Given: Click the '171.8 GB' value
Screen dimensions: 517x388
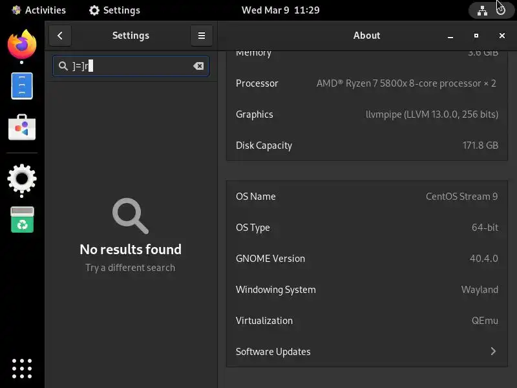Looking at the screenshot, I should click(480, 145).
